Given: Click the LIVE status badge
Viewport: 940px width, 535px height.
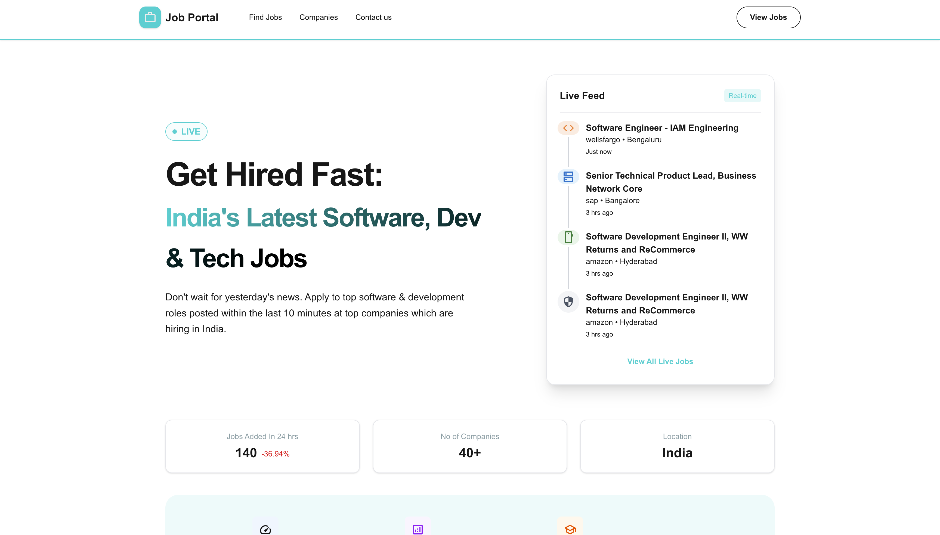Looking at the screenshot, I should coord(186,132).
